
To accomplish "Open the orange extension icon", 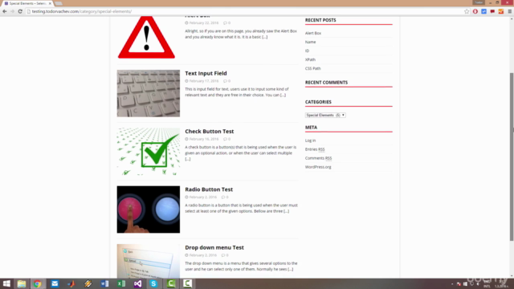I will (x=501, y=11).
